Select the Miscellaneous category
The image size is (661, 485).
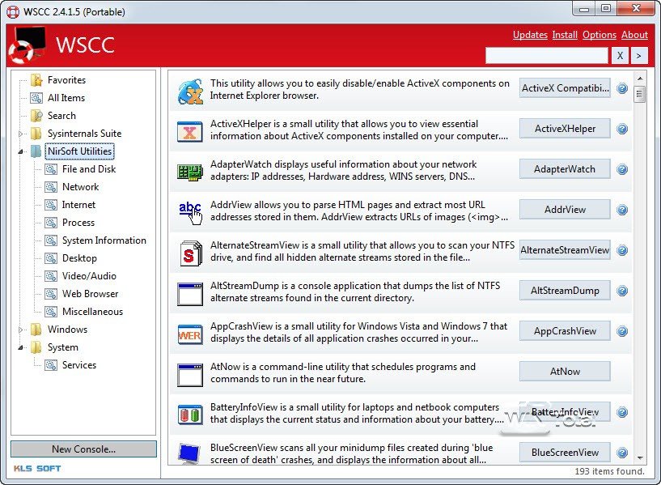tap(93, 312)
